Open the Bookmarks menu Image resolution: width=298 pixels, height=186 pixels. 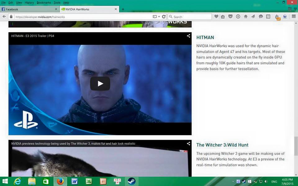[x=43, y=2]
